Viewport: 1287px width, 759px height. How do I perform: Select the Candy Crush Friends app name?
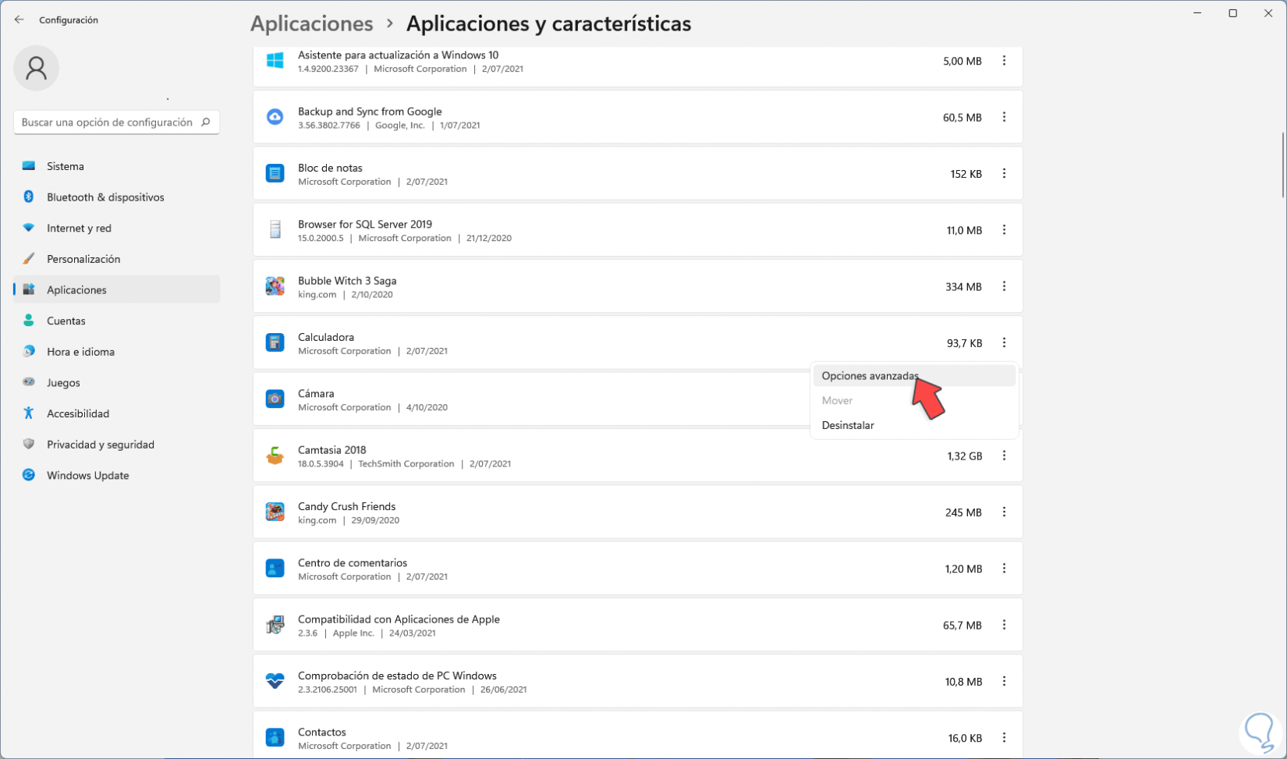tap(346, 506)
